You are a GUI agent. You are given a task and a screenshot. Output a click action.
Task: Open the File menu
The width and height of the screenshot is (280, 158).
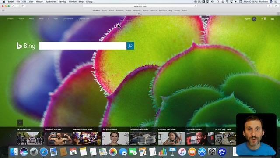[18, 2]
